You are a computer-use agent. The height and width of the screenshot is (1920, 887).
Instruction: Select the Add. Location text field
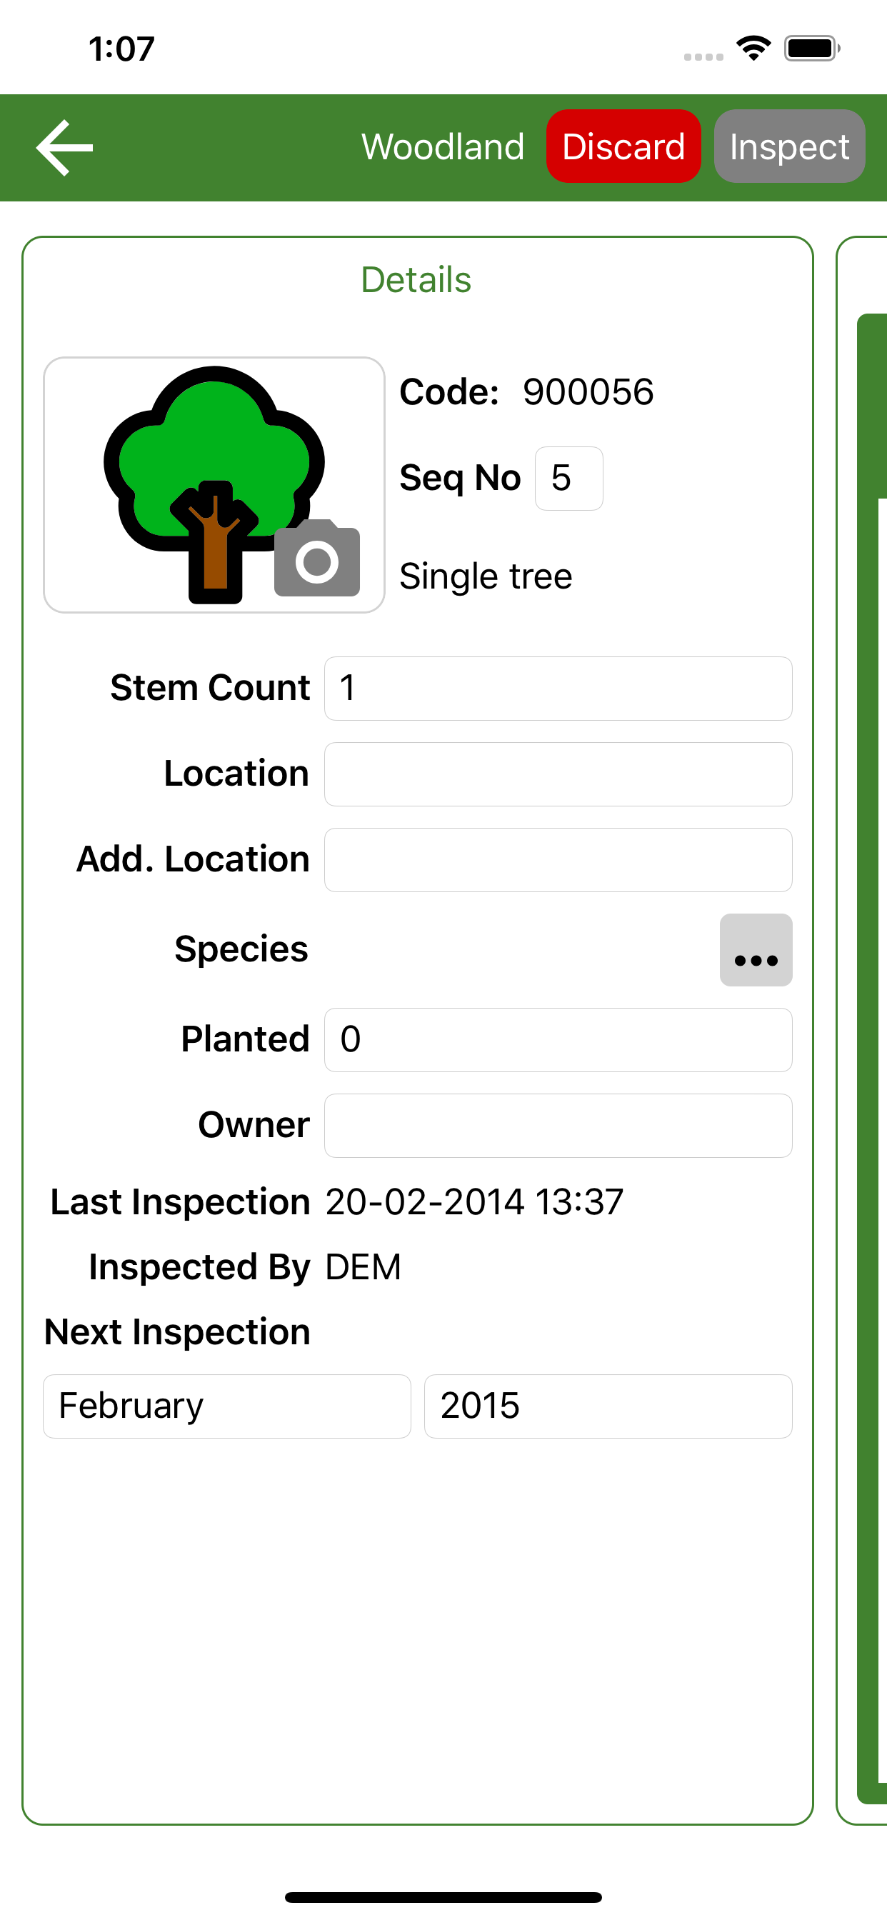(x=558, y=859)
